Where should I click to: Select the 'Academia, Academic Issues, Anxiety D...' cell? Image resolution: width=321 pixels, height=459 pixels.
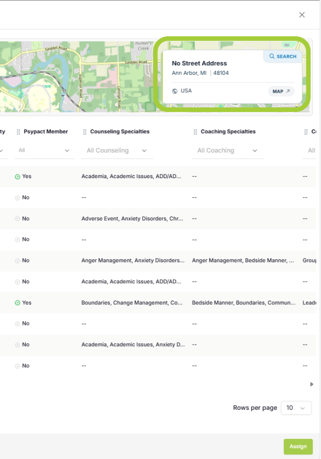coord(133,345)
